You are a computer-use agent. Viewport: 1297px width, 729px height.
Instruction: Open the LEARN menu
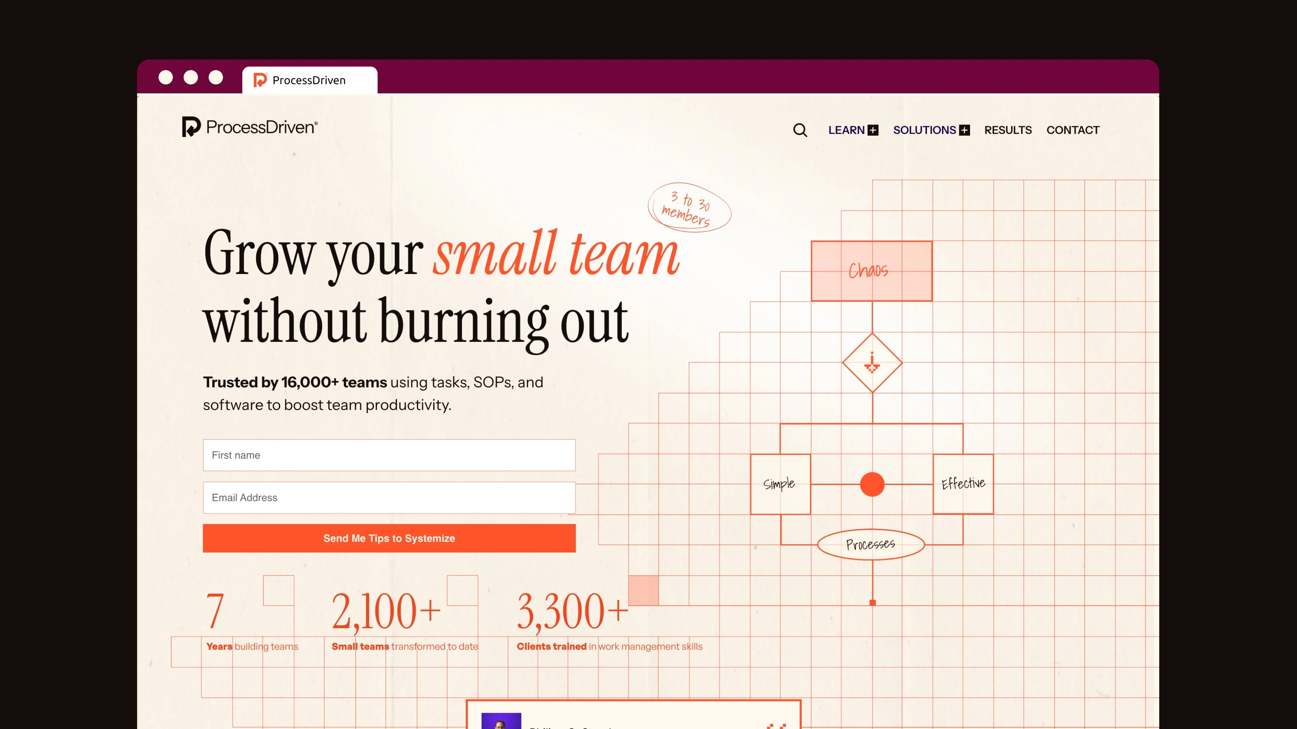coord(846,130)
